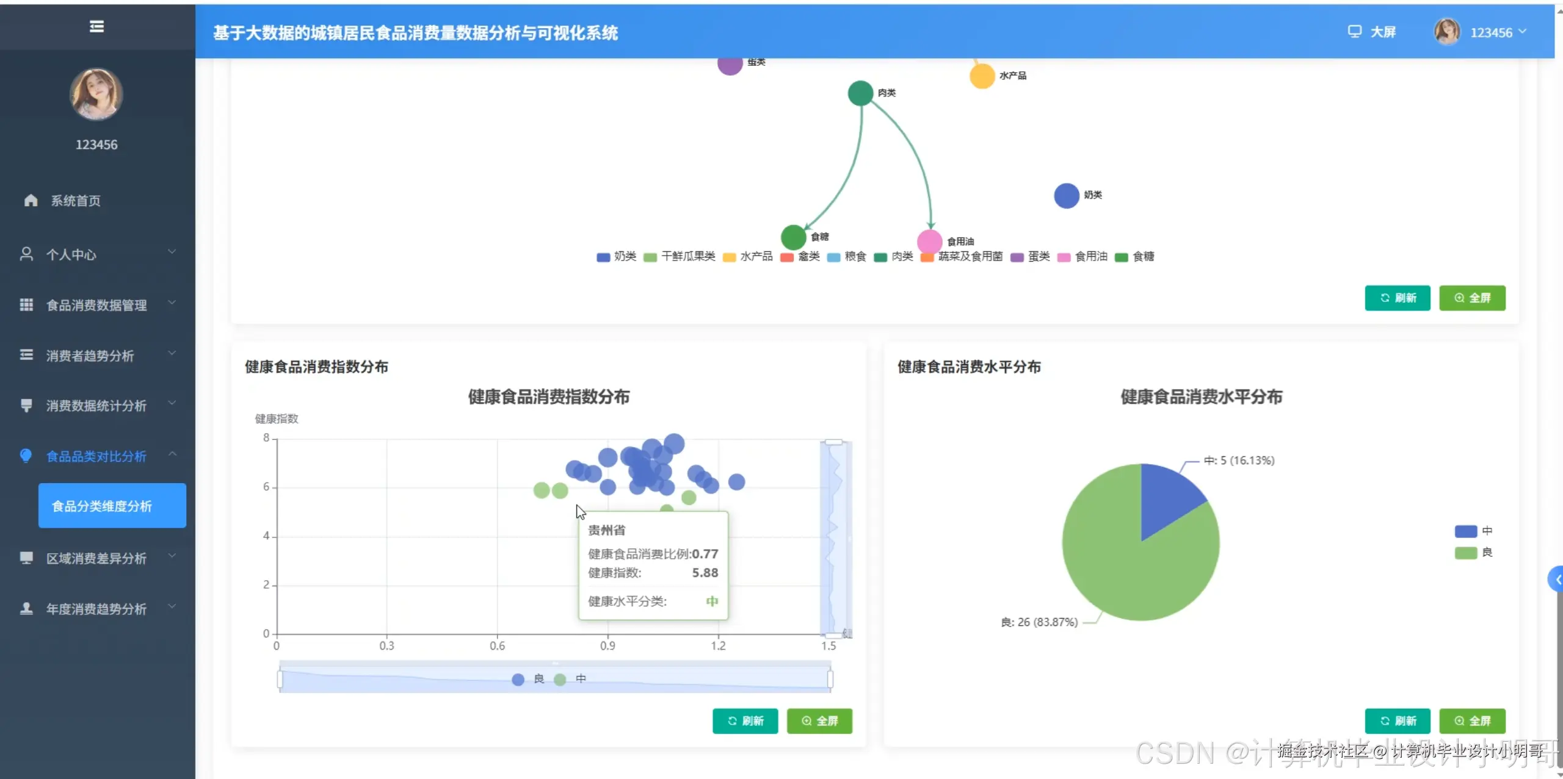The height and width of the screenshot is (779, 1563).
Task: Click the 年度消费趋势分析 person icon
Action: (x=26, y=608)
